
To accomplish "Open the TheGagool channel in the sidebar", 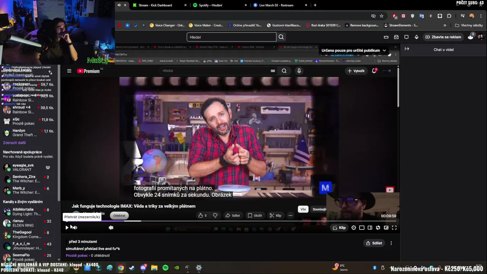I will click(29, 235).
